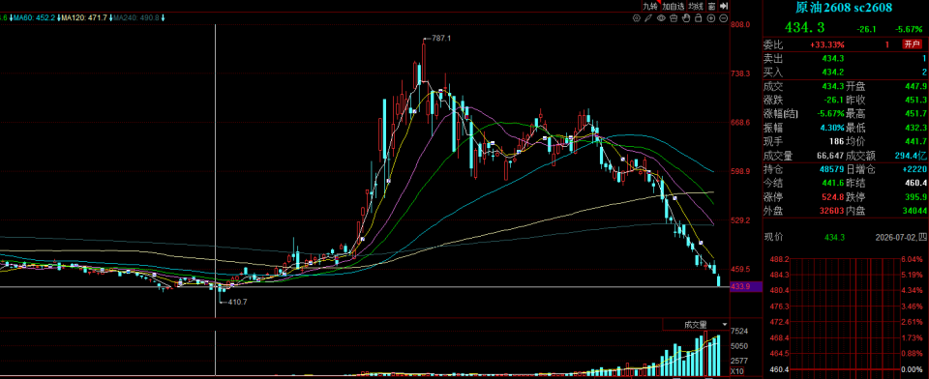Click the 668.6 price axis label
The height and width of the screenshot is (379, 929).
tap(741, 123)
